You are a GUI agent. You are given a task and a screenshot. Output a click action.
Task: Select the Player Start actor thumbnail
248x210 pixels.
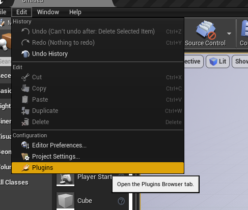(x=65, y=179)
